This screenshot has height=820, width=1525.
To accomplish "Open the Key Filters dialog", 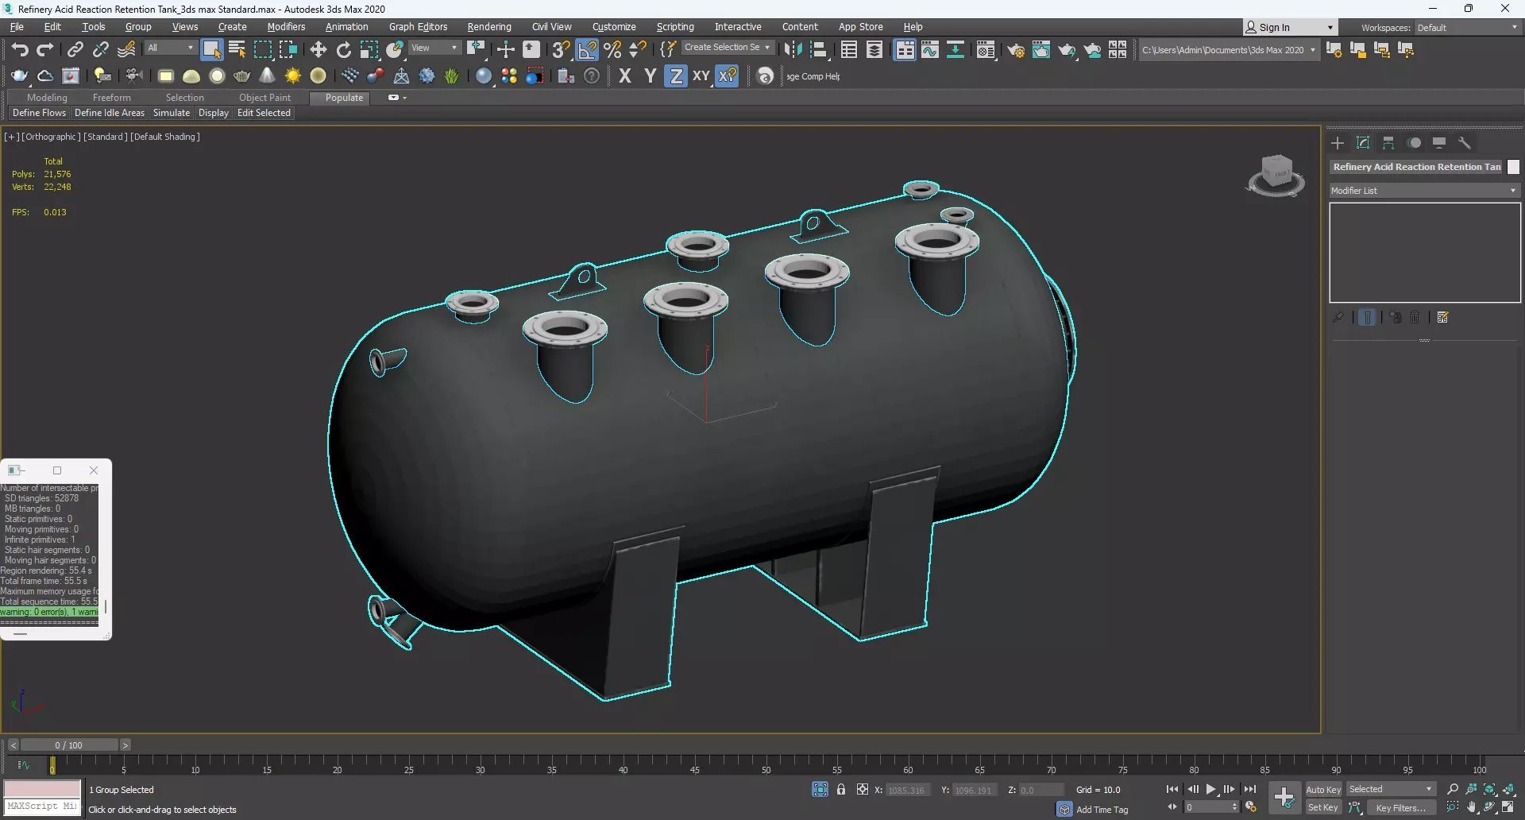I will (x=1401, y=807).
